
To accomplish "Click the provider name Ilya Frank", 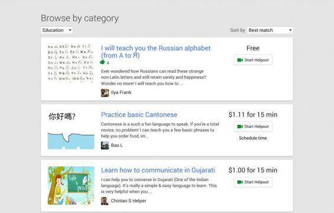I will (121, 92).
